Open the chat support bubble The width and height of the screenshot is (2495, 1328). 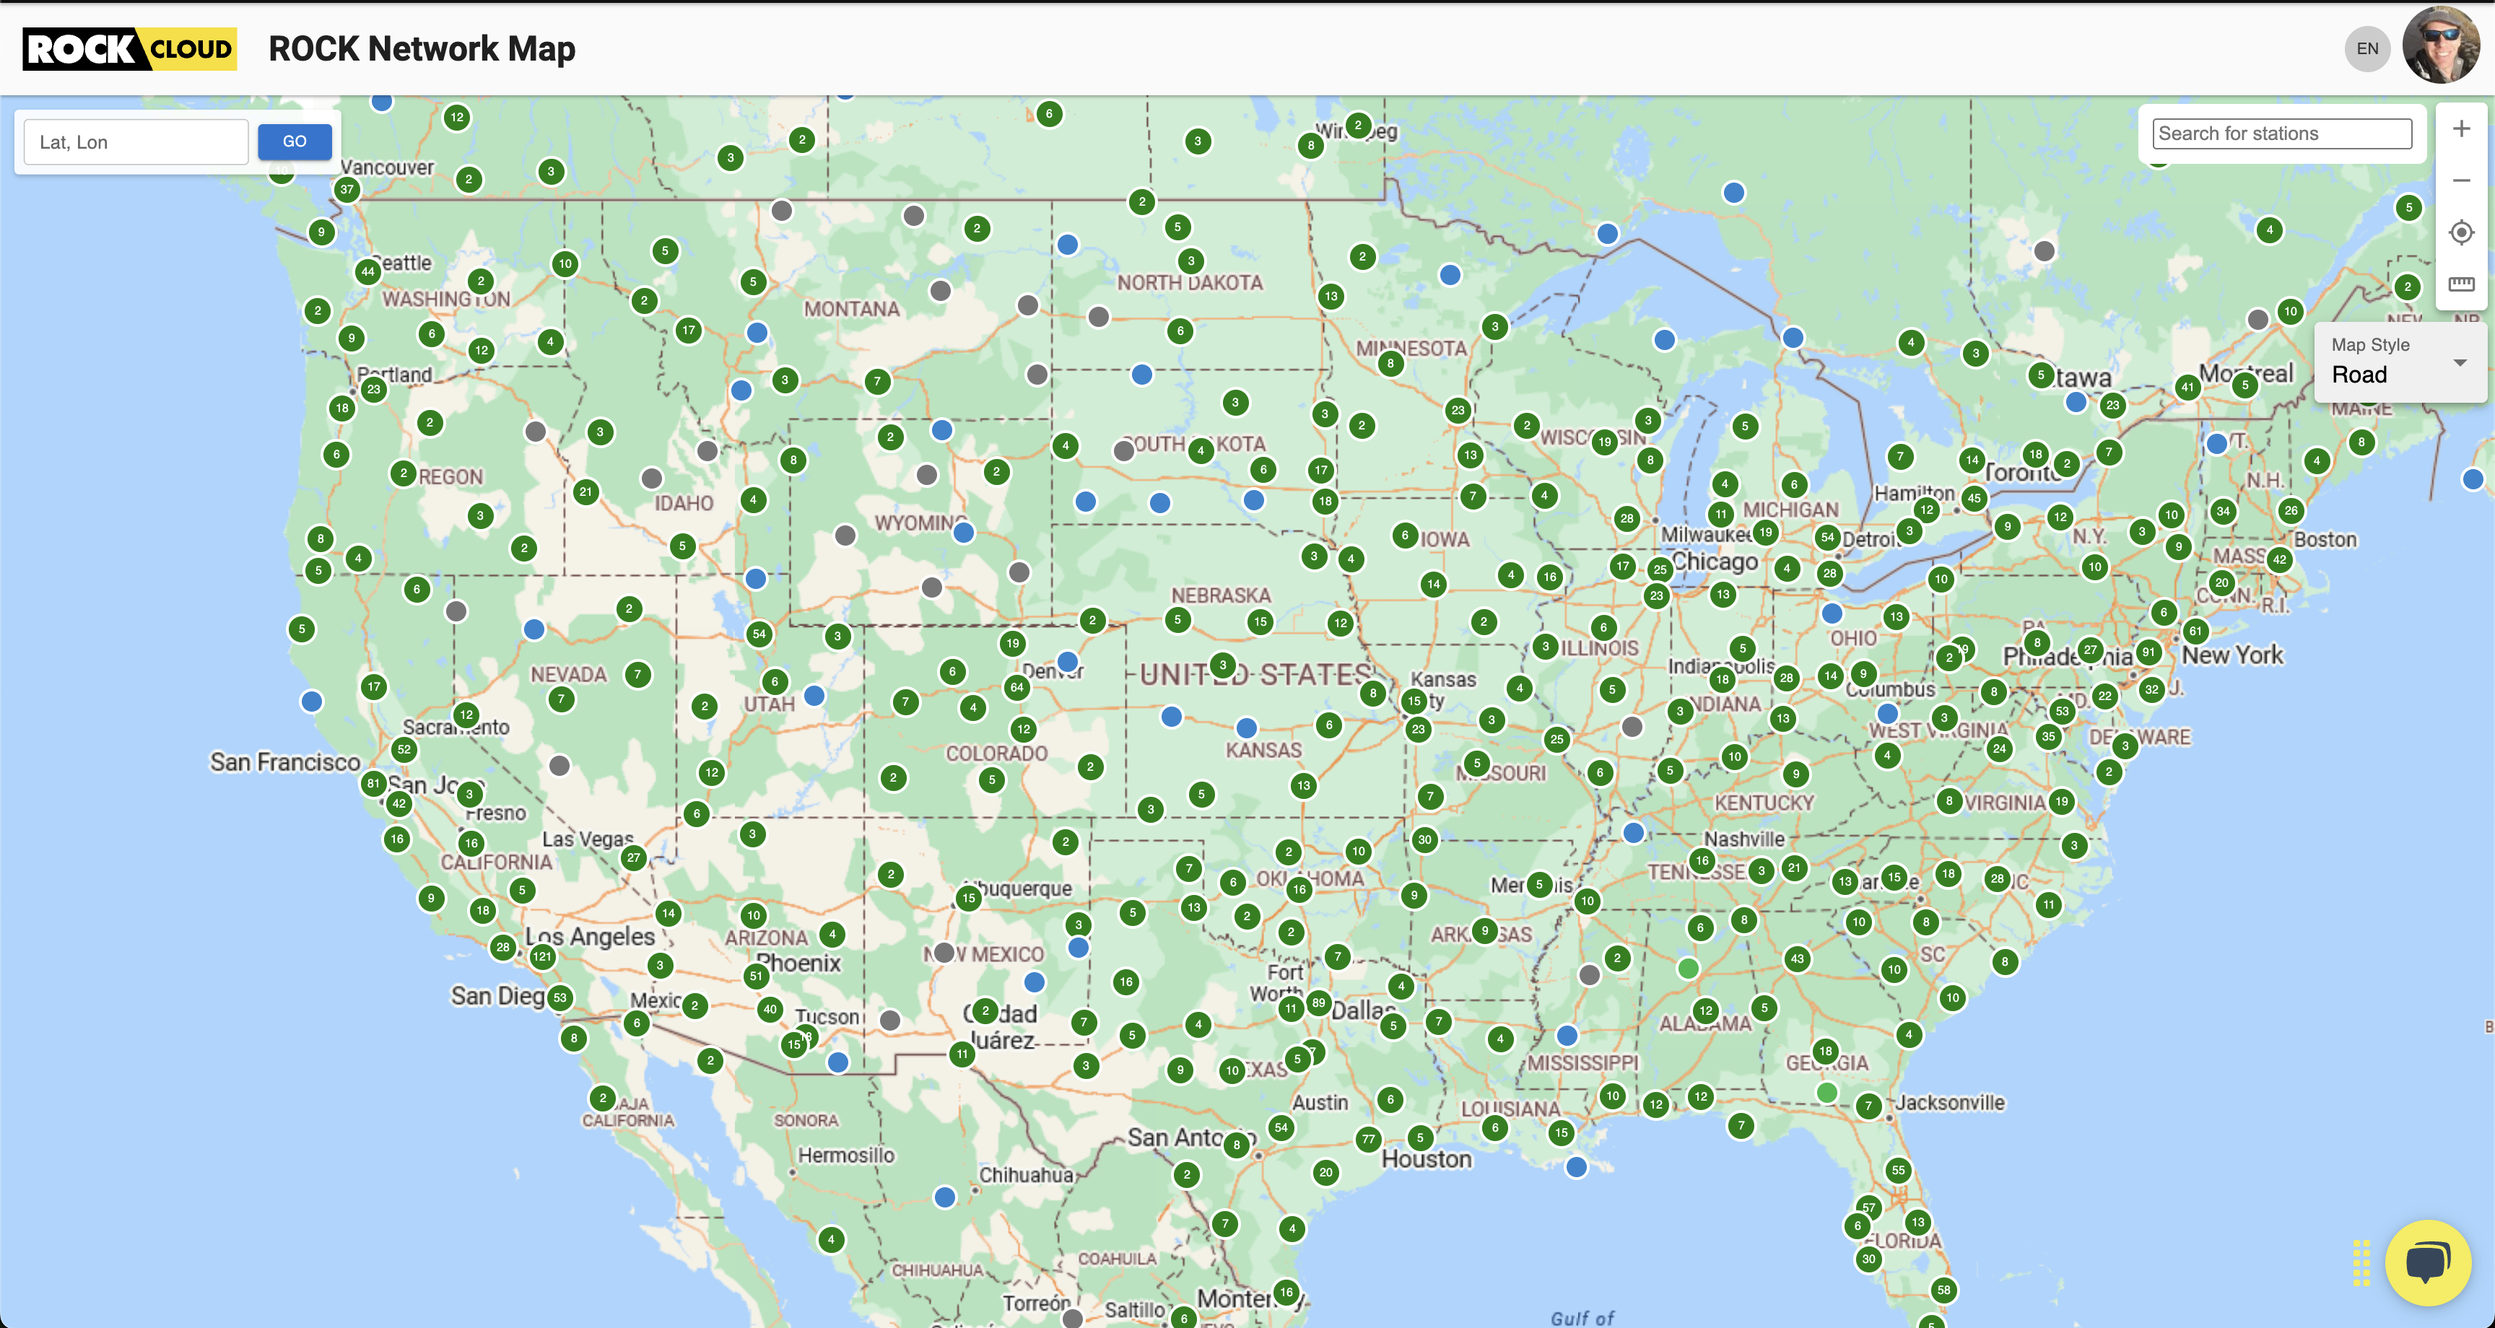pos(2427,1262)
